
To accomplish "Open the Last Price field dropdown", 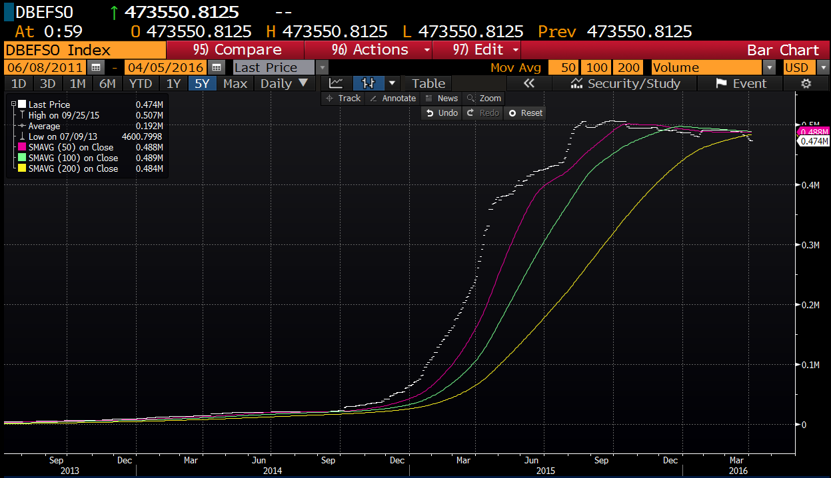I will coord(323,67).
